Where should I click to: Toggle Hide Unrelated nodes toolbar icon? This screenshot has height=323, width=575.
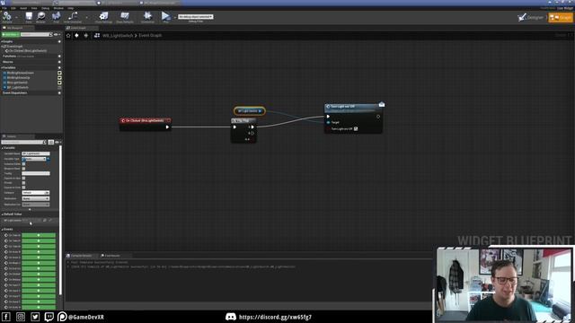(73, 16)
